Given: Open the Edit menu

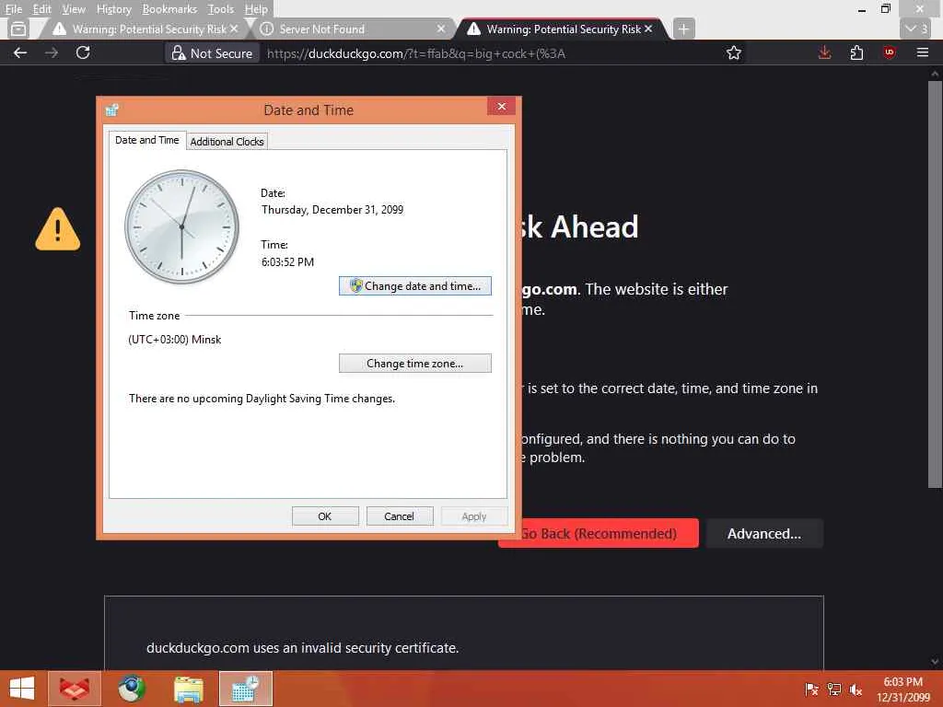Looking at the screenshot, I should 41,9.
